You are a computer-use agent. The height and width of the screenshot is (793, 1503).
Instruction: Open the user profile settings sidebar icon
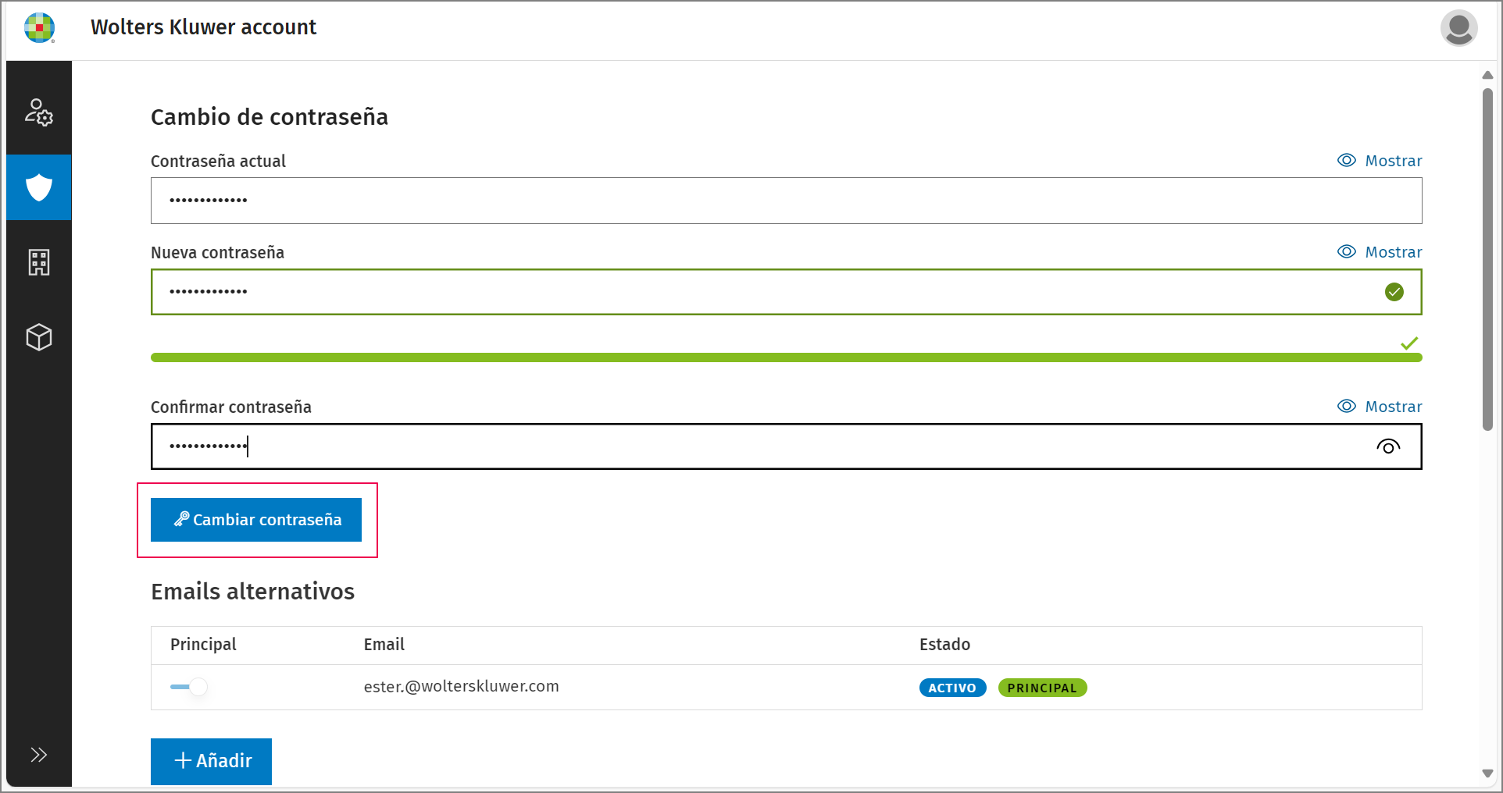pos(39,112)
